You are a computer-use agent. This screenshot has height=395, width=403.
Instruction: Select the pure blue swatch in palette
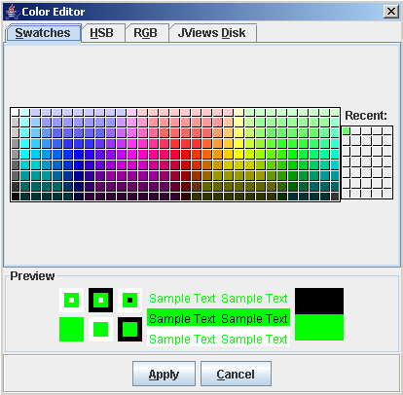[x=79, y=154]
